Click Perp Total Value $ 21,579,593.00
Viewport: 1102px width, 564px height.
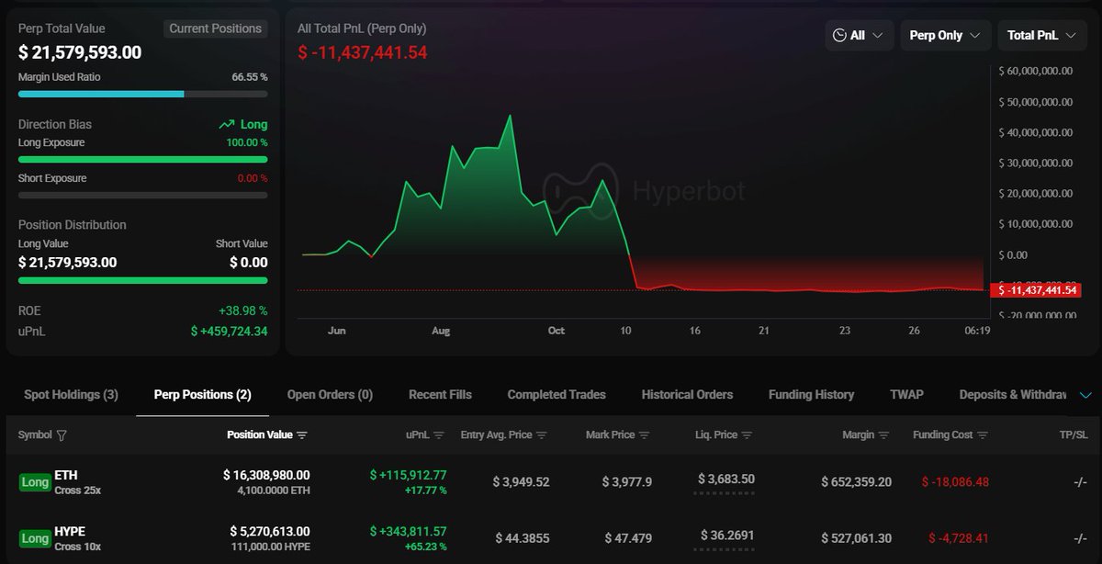pos(80,52)
